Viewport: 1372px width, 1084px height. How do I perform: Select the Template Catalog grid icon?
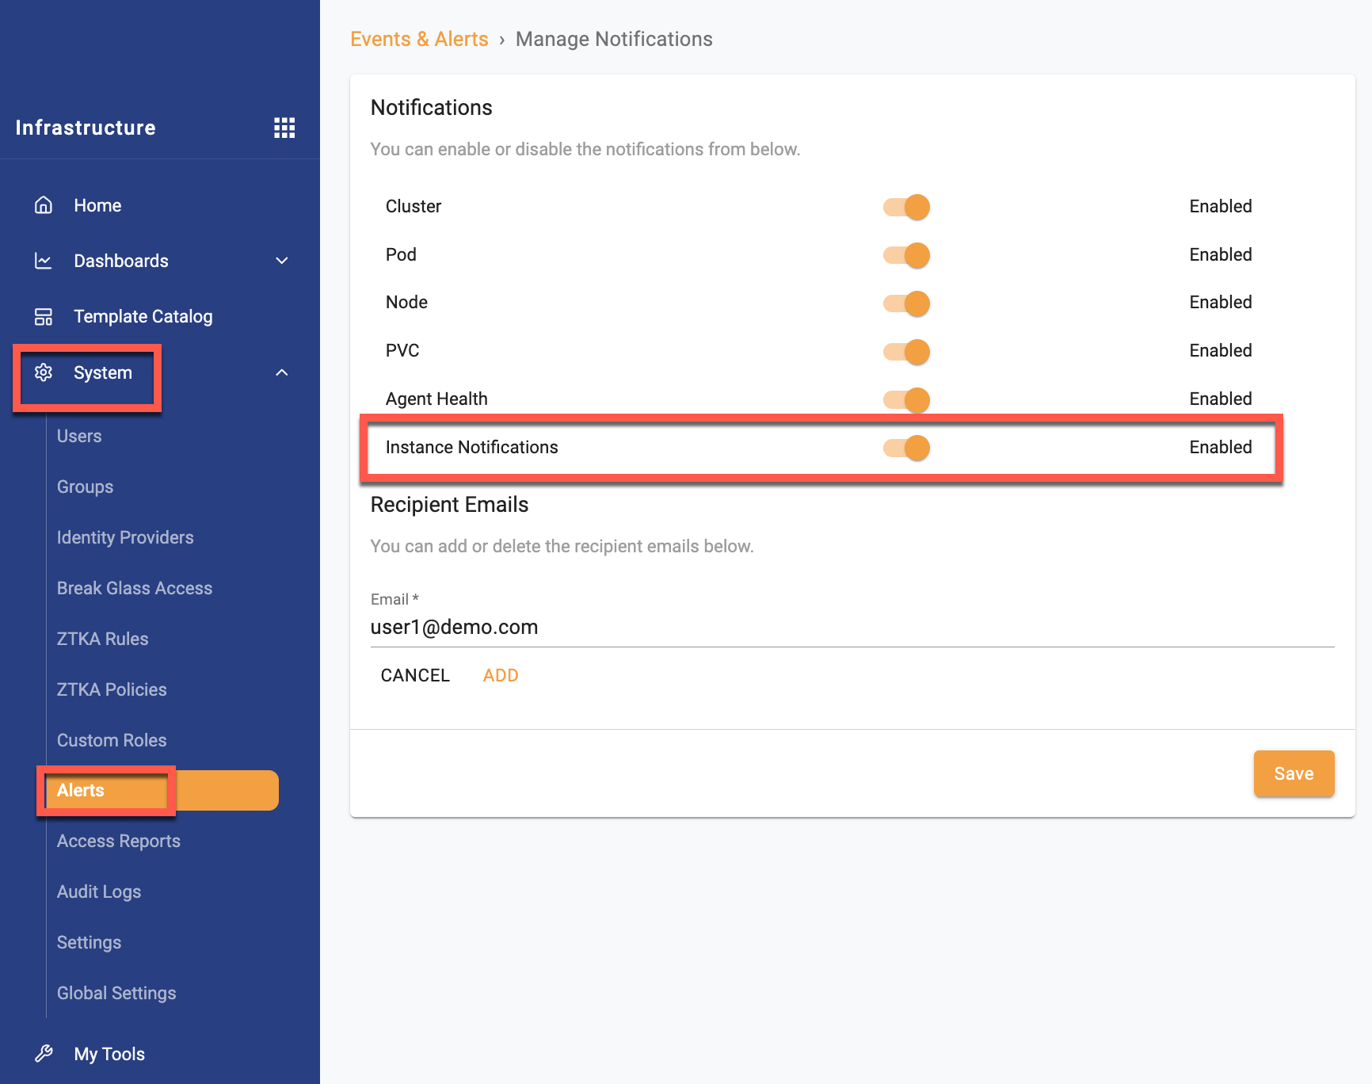[43, 316]
